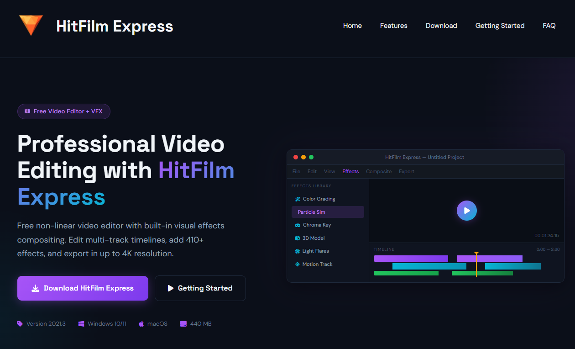Click the Getting Started outlined button
The image size is (575, 349).
200,288
